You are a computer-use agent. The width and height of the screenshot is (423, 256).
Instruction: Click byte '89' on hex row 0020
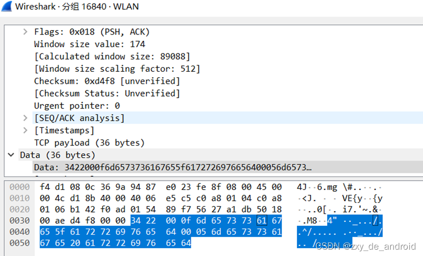point(171,210)
